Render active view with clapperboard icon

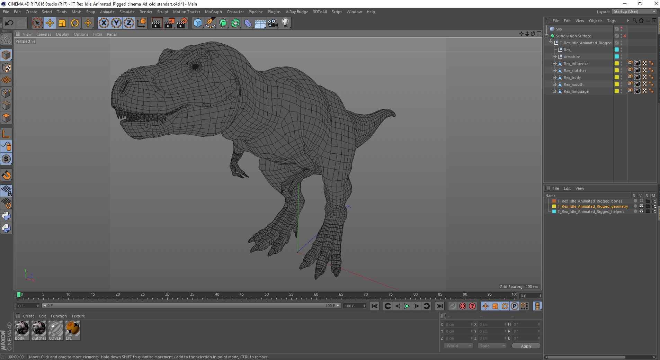157,23
